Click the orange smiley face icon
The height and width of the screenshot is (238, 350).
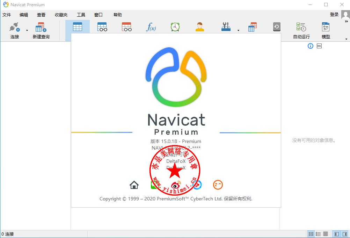[218, 185]
